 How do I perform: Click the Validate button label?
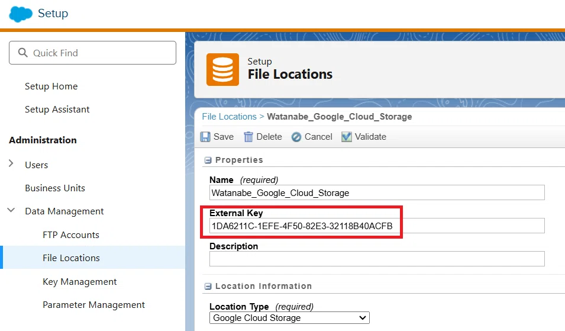coord(370,137)
